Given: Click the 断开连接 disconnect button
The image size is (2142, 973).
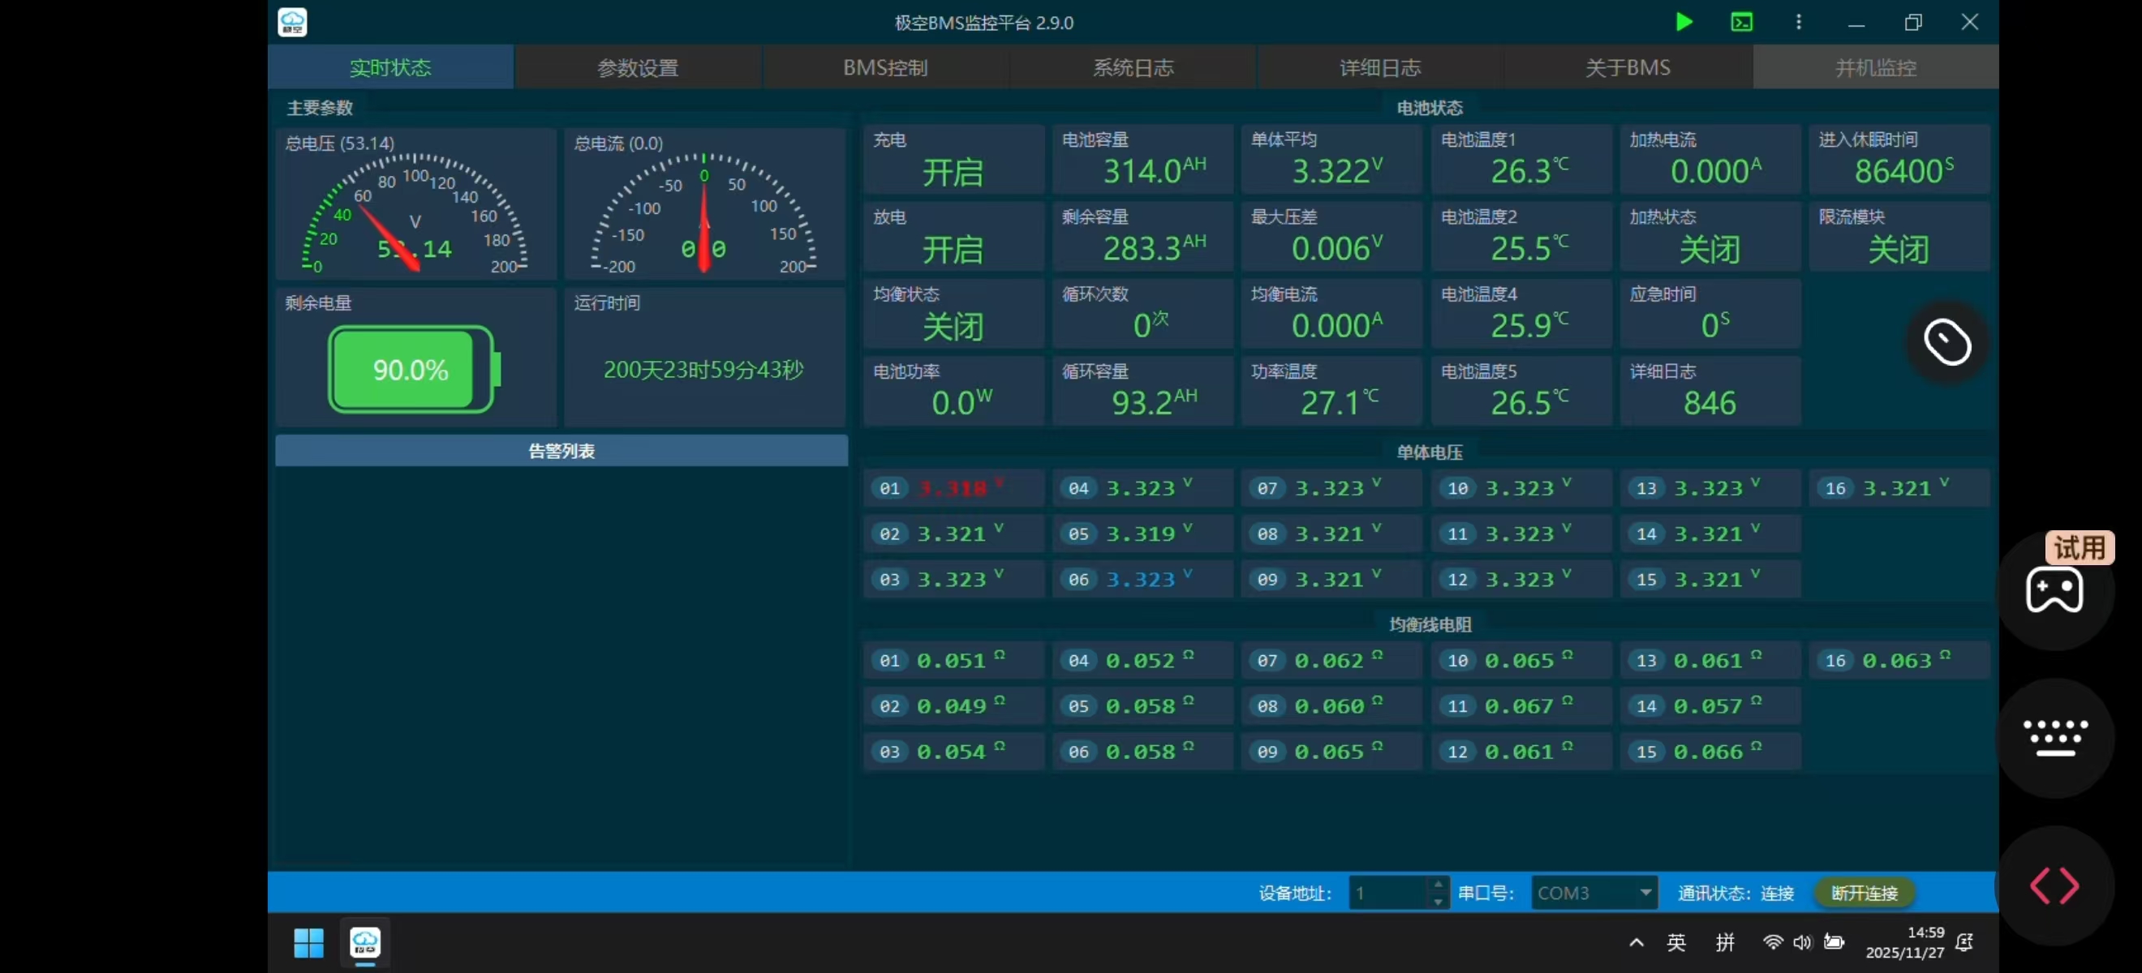Looking at the screenshot, I should click(x=1865, y=893).
